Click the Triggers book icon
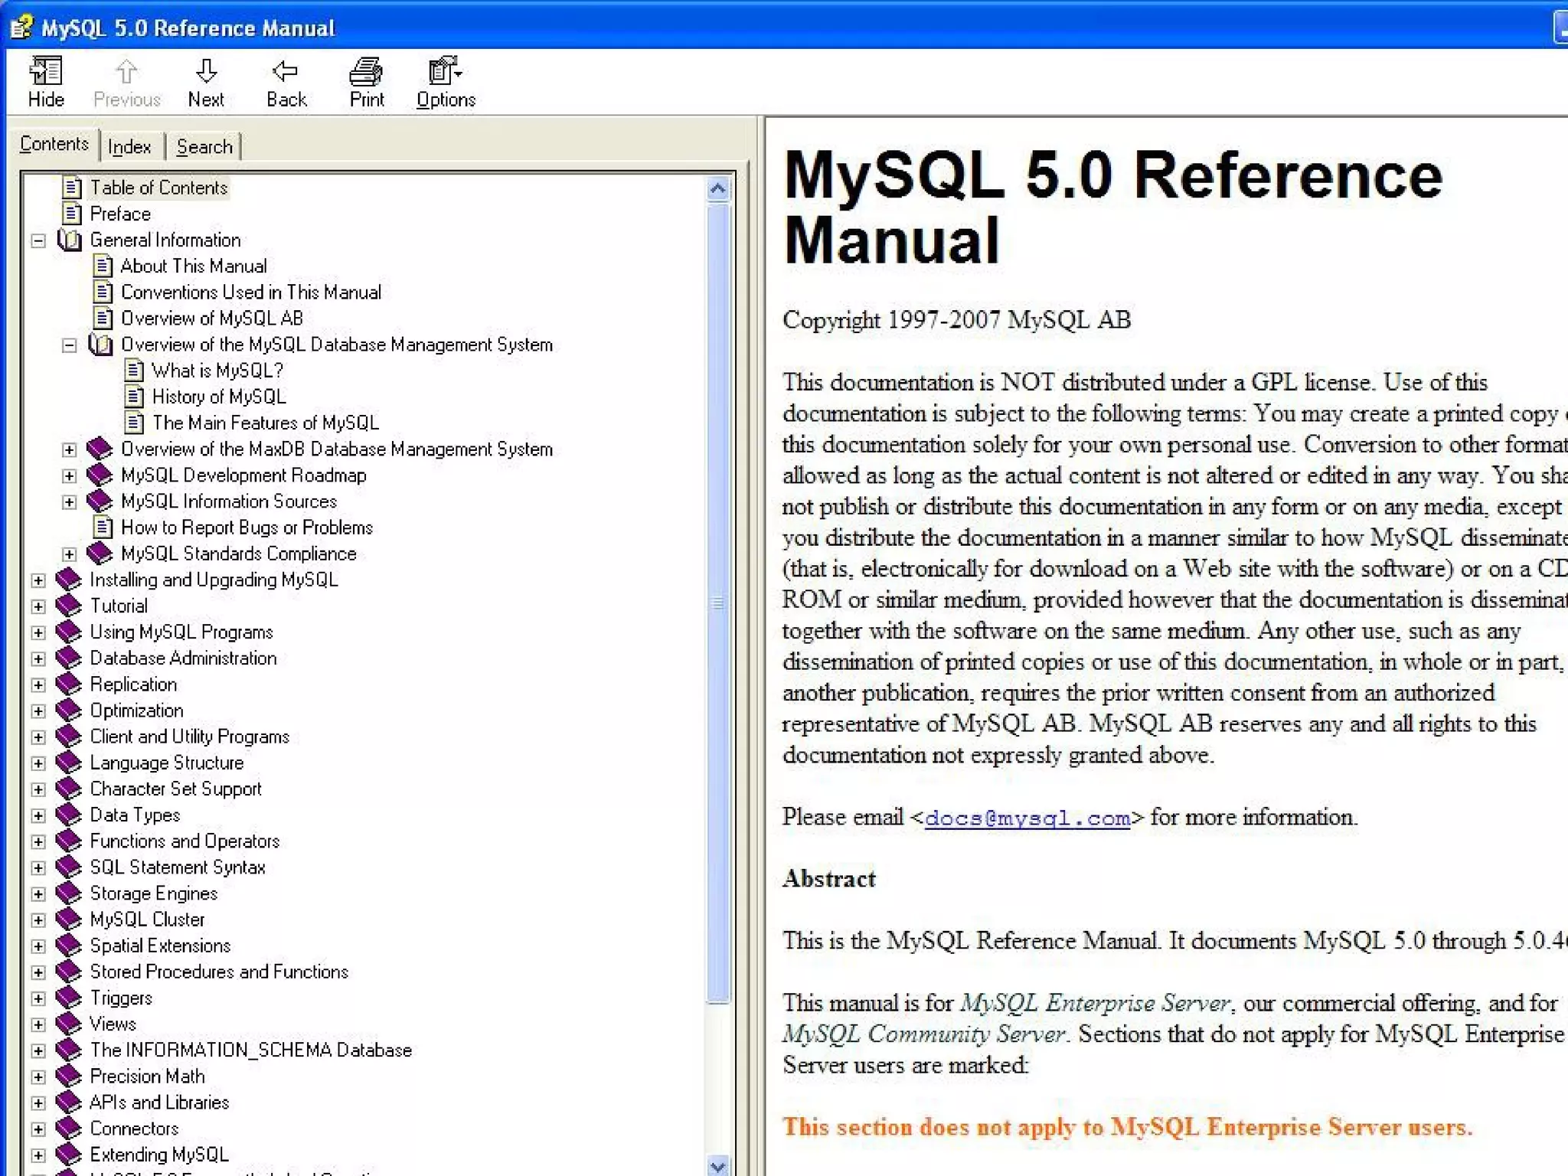1568x1176 pixels. (69, 998)
